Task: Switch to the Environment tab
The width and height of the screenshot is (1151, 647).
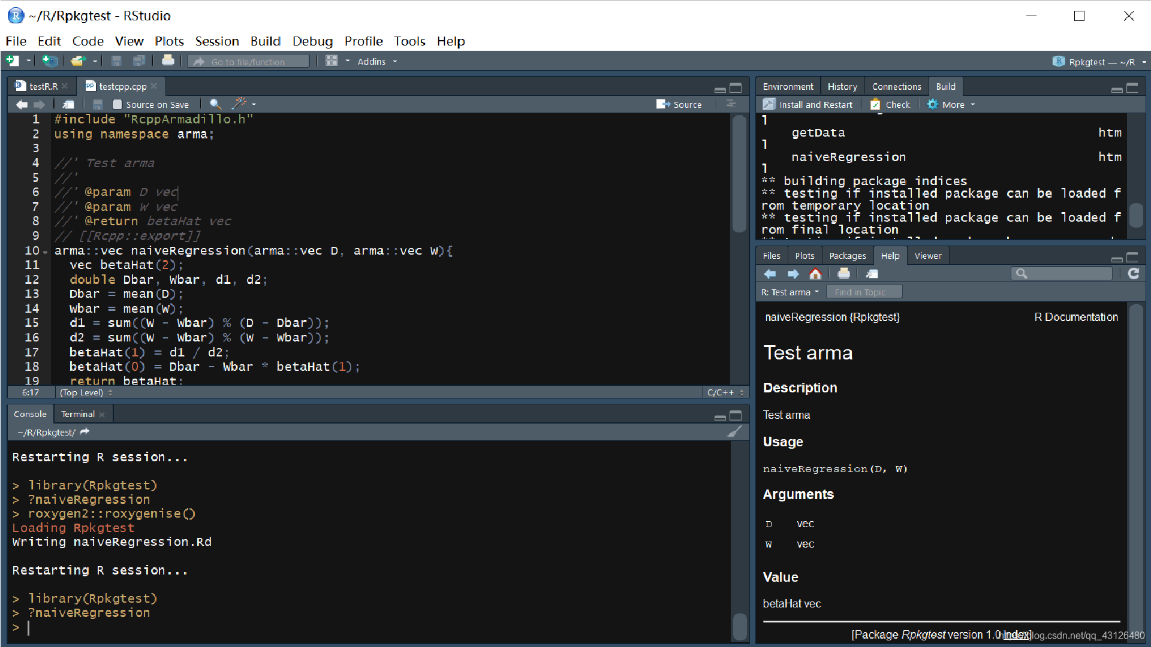Action: [788, 86]
